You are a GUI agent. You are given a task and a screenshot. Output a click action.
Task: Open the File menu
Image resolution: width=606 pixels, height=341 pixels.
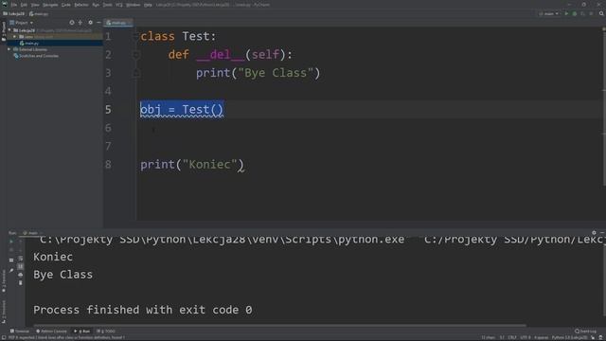(14, 5)
